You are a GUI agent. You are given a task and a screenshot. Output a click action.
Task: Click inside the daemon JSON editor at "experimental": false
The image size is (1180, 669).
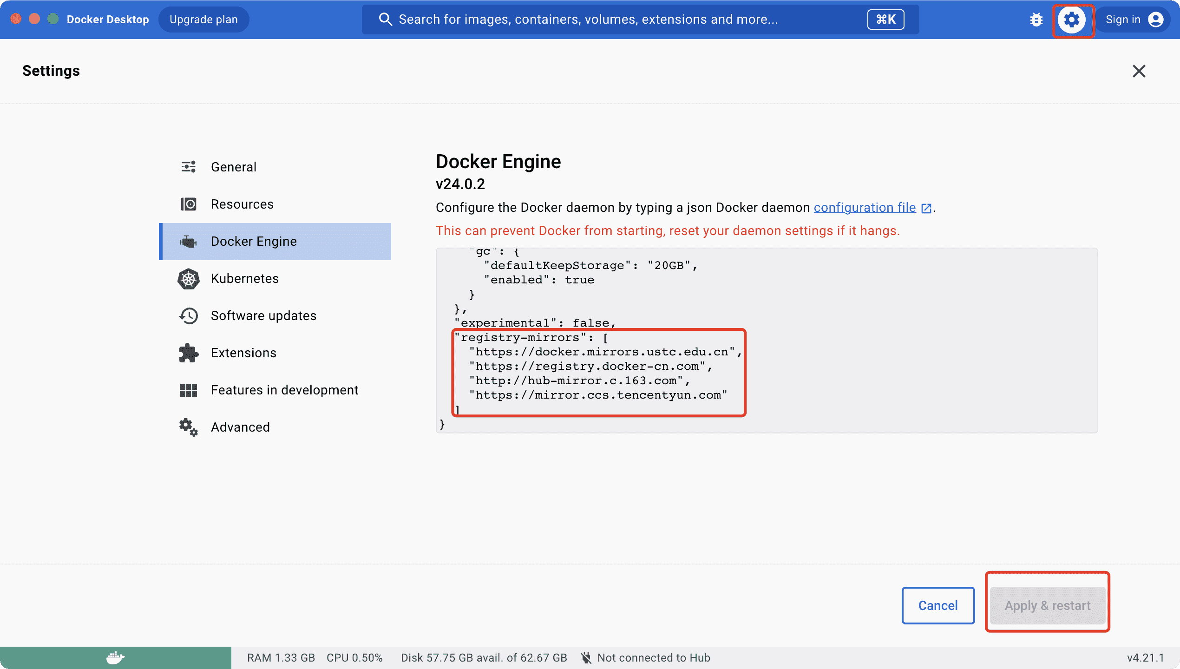tap(535, 323)
